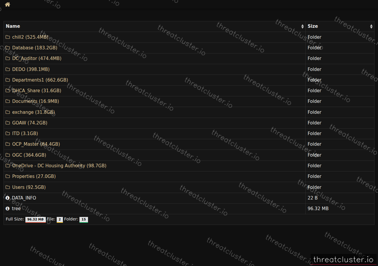Click the Folder size cell for Properties
The height and width of the screenshot is (266, 378).
[x=340, y=176]
